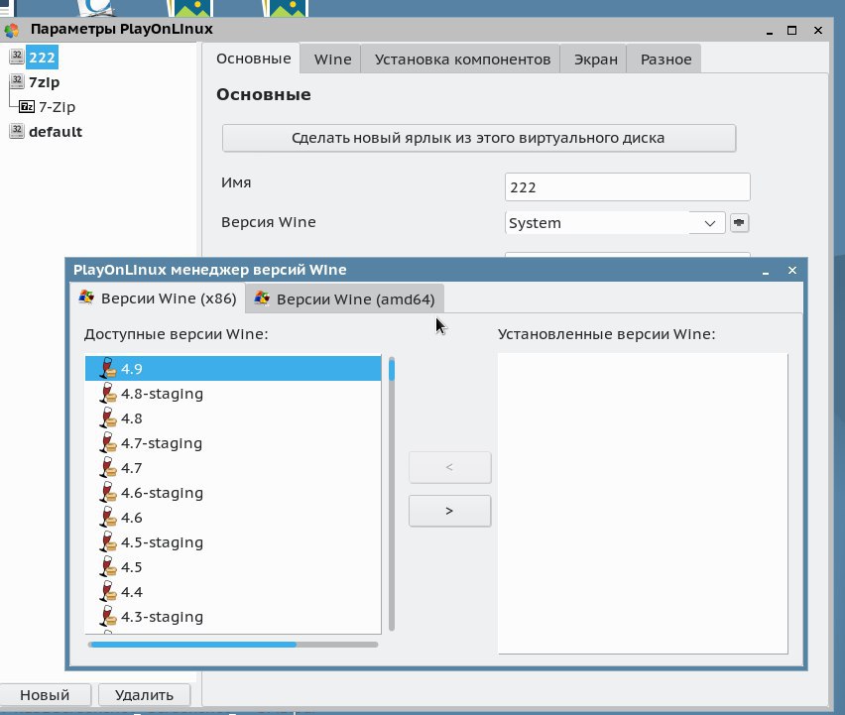845x715 pixels.
Task: Maximize the Параметры PlayOnLinux window
Action: (791, 30)
